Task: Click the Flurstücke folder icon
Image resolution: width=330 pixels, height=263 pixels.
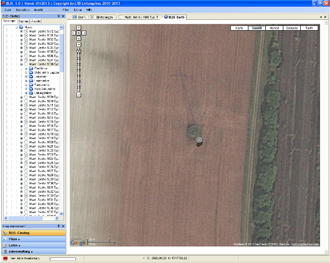Action: point(31,68)
